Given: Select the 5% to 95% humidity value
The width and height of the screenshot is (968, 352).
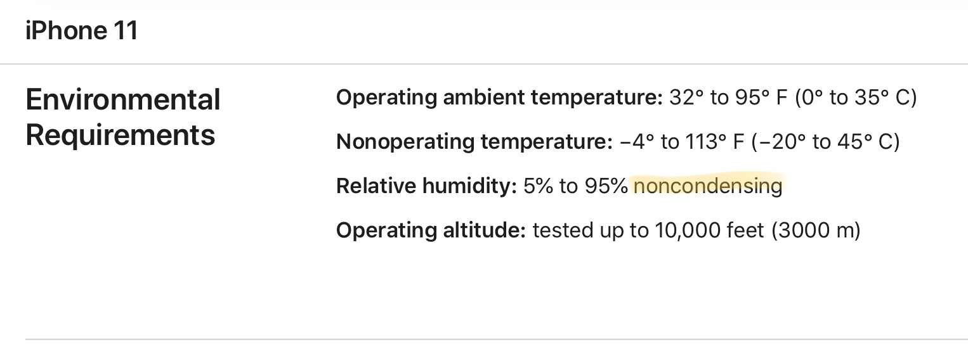Looking at the screenshot, I should click(x=576, y=186).
